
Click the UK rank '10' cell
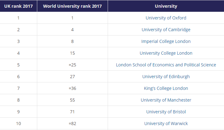point(18,124)
